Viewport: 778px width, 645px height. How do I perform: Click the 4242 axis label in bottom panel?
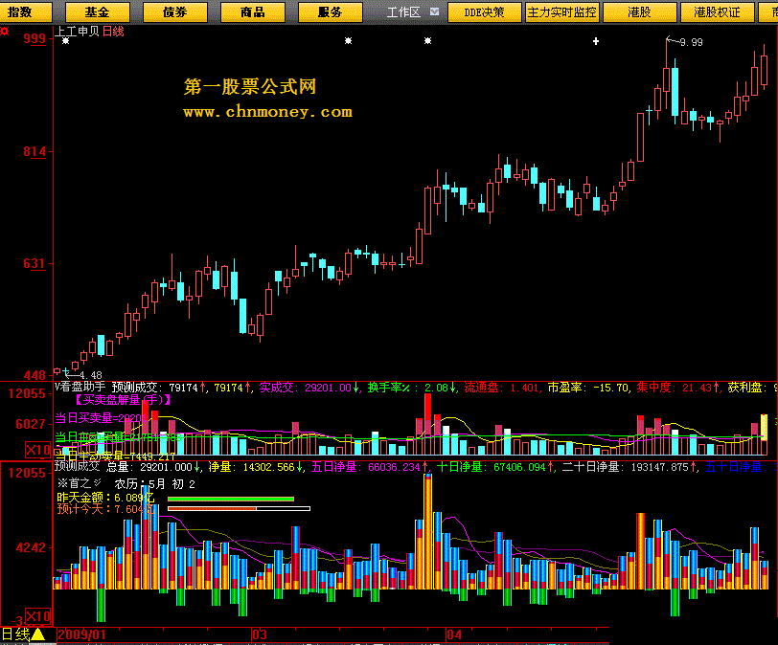31,548
